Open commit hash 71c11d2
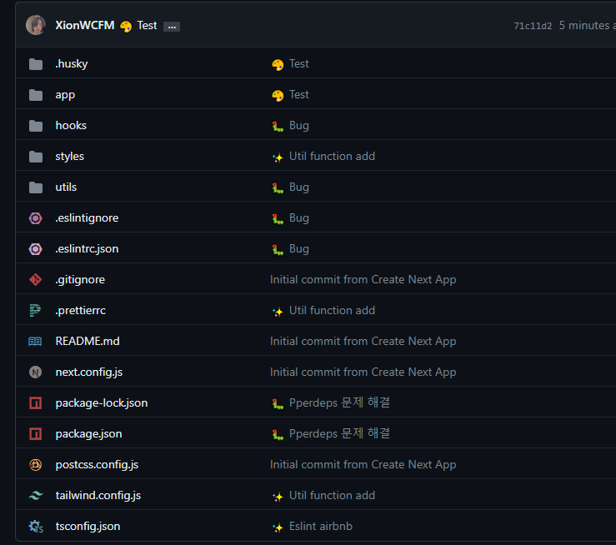Viewport: 616px width, 545px height. (533, 26)
